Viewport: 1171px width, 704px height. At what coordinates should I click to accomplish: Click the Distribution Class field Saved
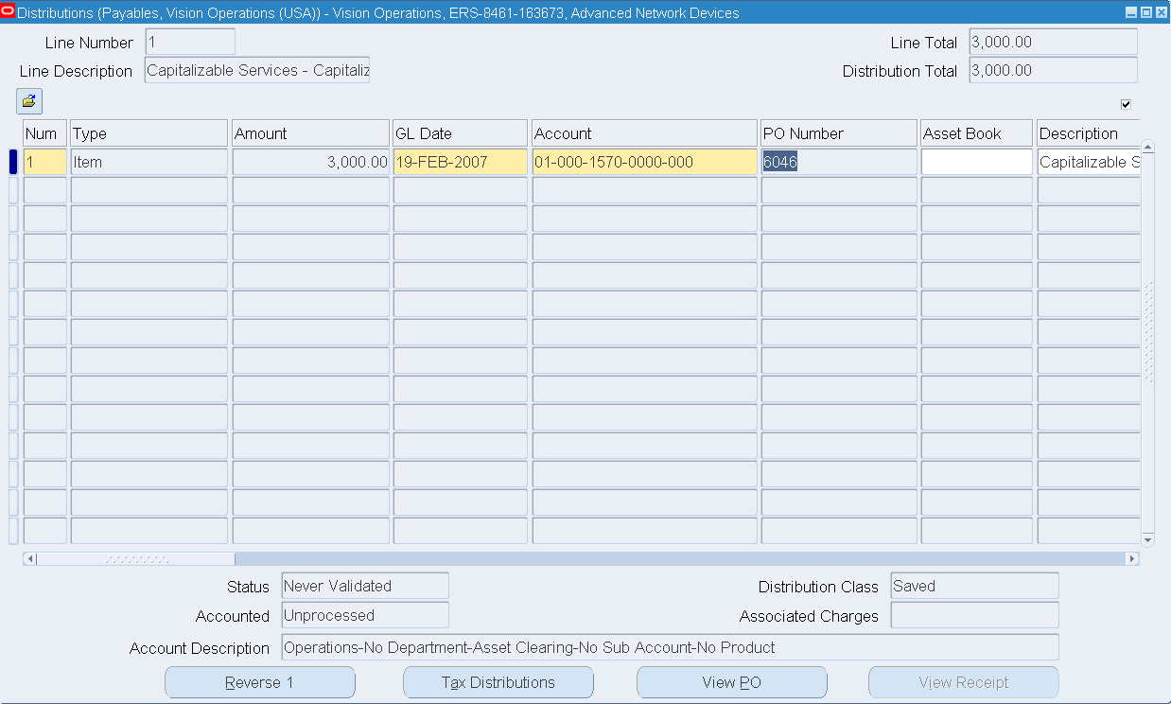975,586
